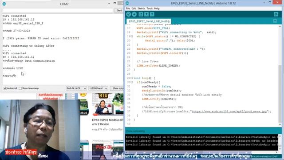Screen dimensions: 284x160
Task: Click the 27-03-2023 output line
Action: [x=16, y=31]
